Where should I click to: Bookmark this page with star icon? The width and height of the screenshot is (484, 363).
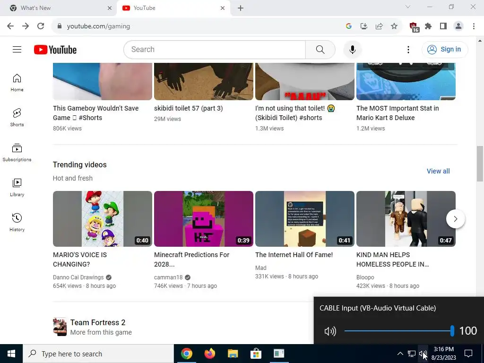pyautogui.click(x=394, y=26)
